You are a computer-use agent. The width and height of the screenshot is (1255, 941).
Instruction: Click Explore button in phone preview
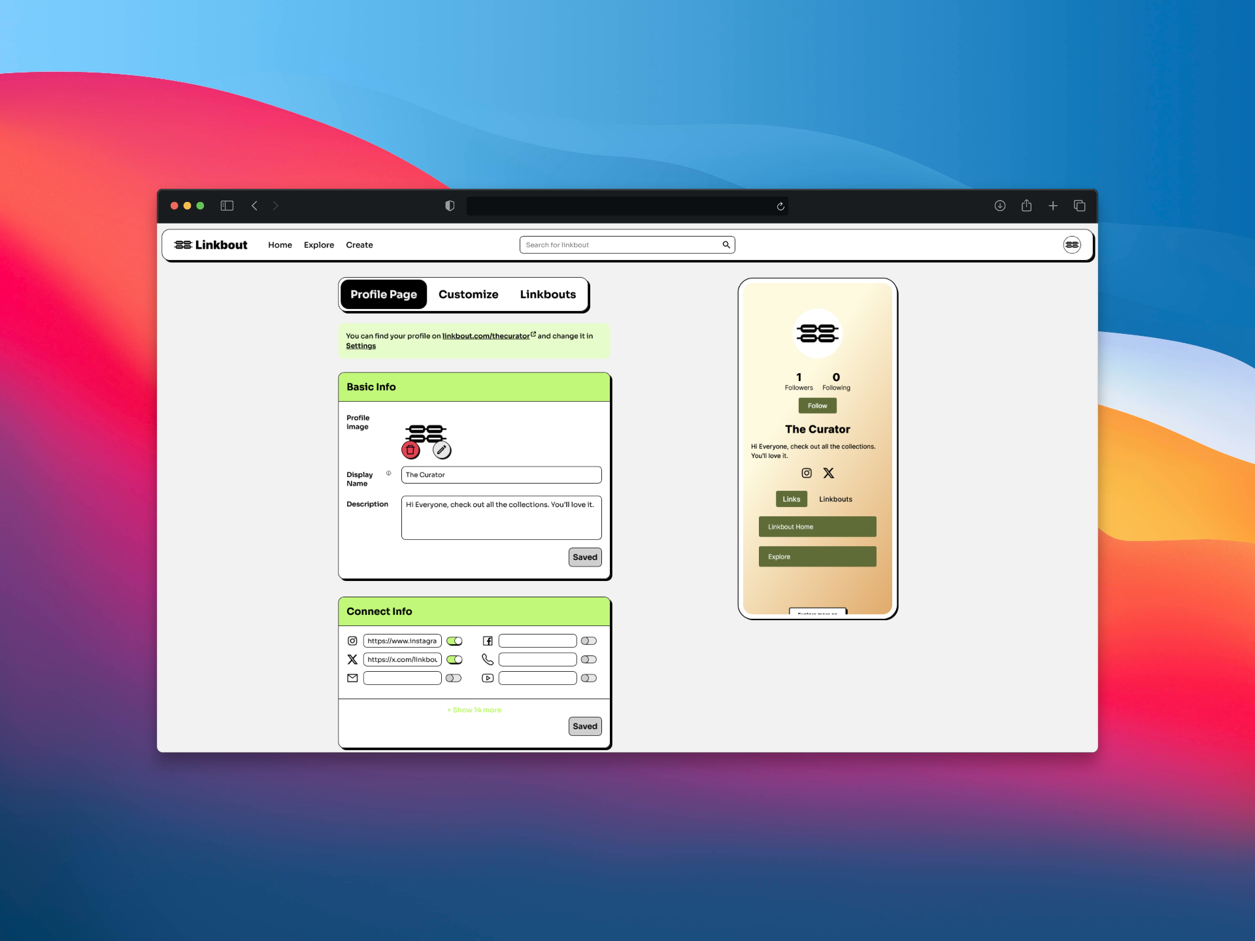tap(818, 557)
